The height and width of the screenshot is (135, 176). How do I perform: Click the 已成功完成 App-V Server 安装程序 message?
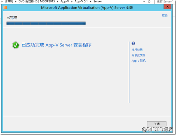(56, 45)
